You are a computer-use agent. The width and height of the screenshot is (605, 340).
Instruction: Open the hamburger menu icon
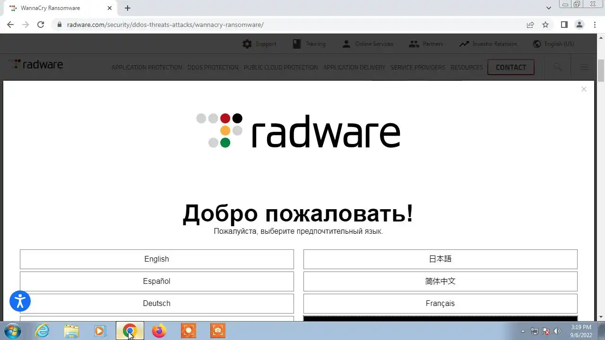click(x=585, y=67)
